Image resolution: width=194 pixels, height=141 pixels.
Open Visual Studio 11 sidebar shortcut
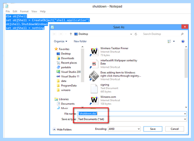point(68,76)
